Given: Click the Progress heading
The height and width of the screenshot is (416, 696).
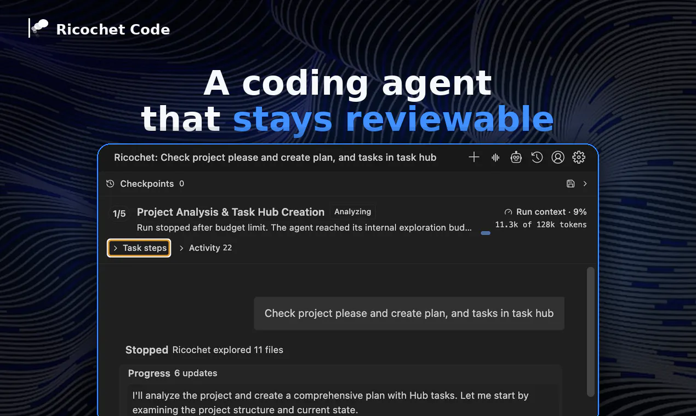Looking at the screenshot, I should click(x=149, y=373).
